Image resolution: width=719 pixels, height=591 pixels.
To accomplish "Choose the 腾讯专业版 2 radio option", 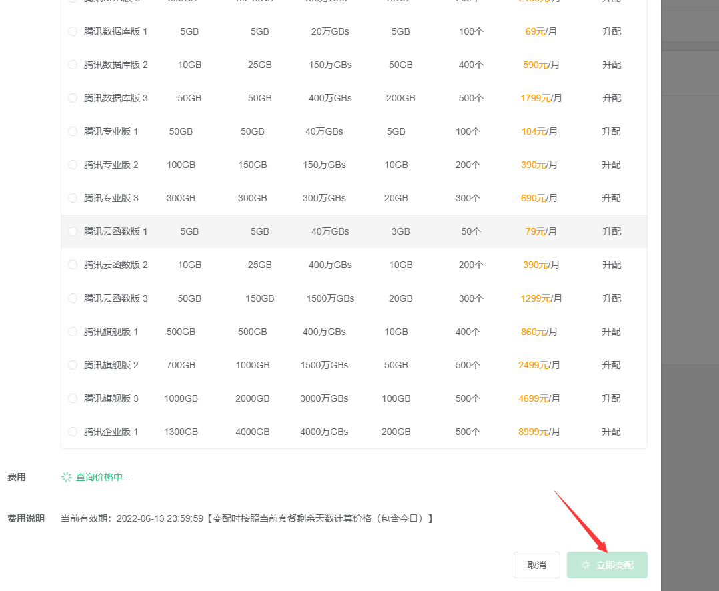I will point(73,165).
